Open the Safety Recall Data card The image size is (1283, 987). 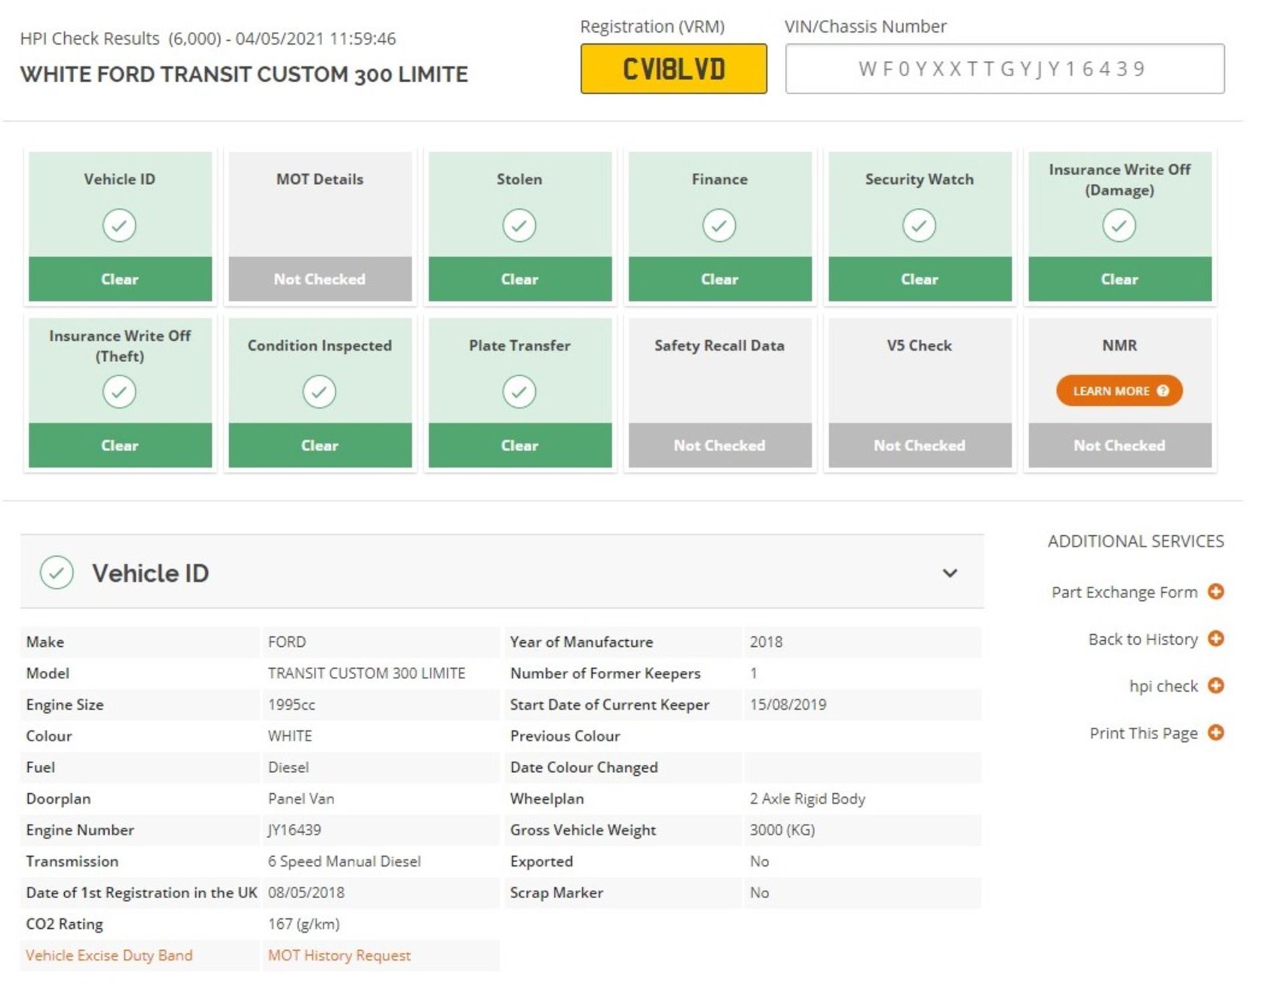pyautogui.click(x=720, y=392)
